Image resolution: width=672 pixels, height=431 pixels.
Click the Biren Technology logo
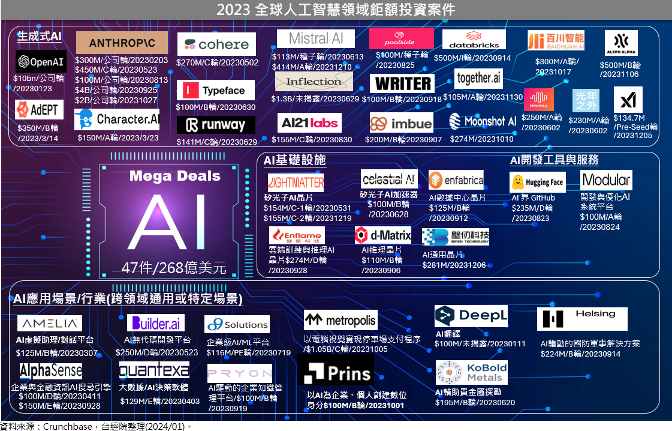456,237
